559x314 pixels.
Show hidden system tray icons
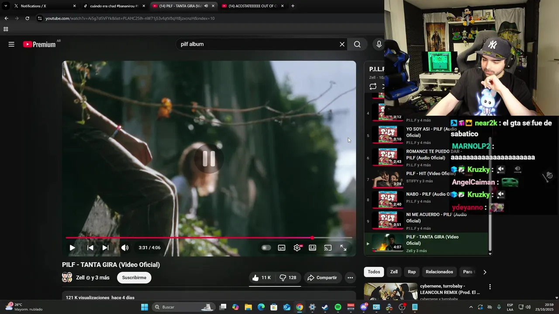click(471, 307)
